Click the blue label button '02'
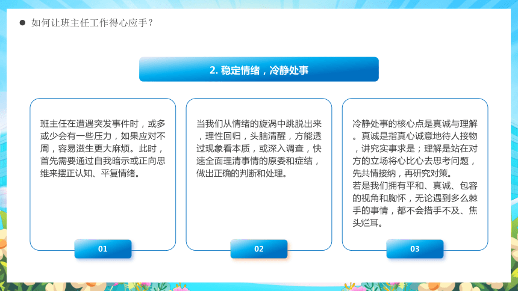The width and height of the screenshot is (518, 291). pos(258,249)
